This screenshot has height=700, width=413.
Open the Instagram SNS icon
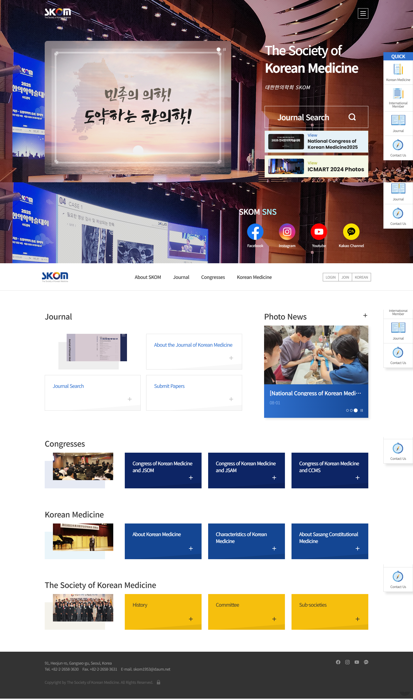point(287,231)
